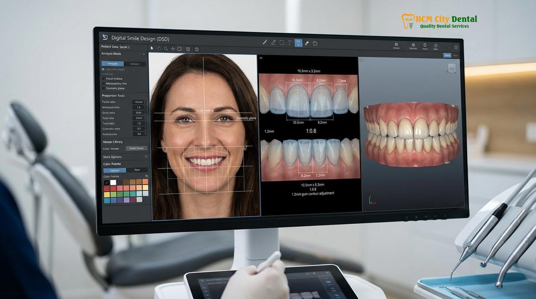This screenshot has width=536, height=299.
Task: Select the Lips tab above 3D model
Action: click(x=455, y=56)
